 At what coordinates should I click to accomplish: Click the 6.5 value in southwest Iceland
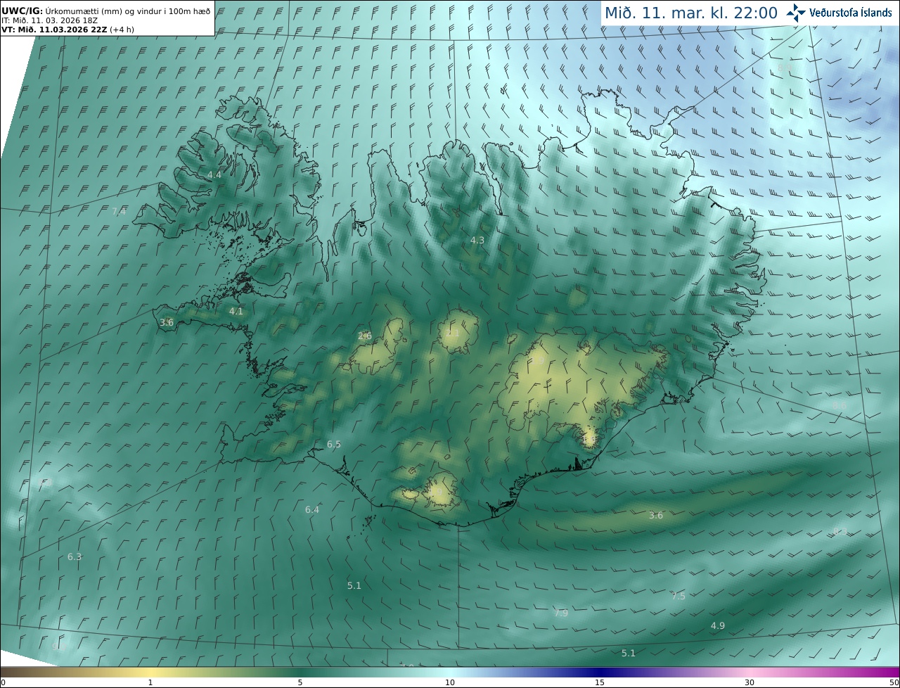334,445
